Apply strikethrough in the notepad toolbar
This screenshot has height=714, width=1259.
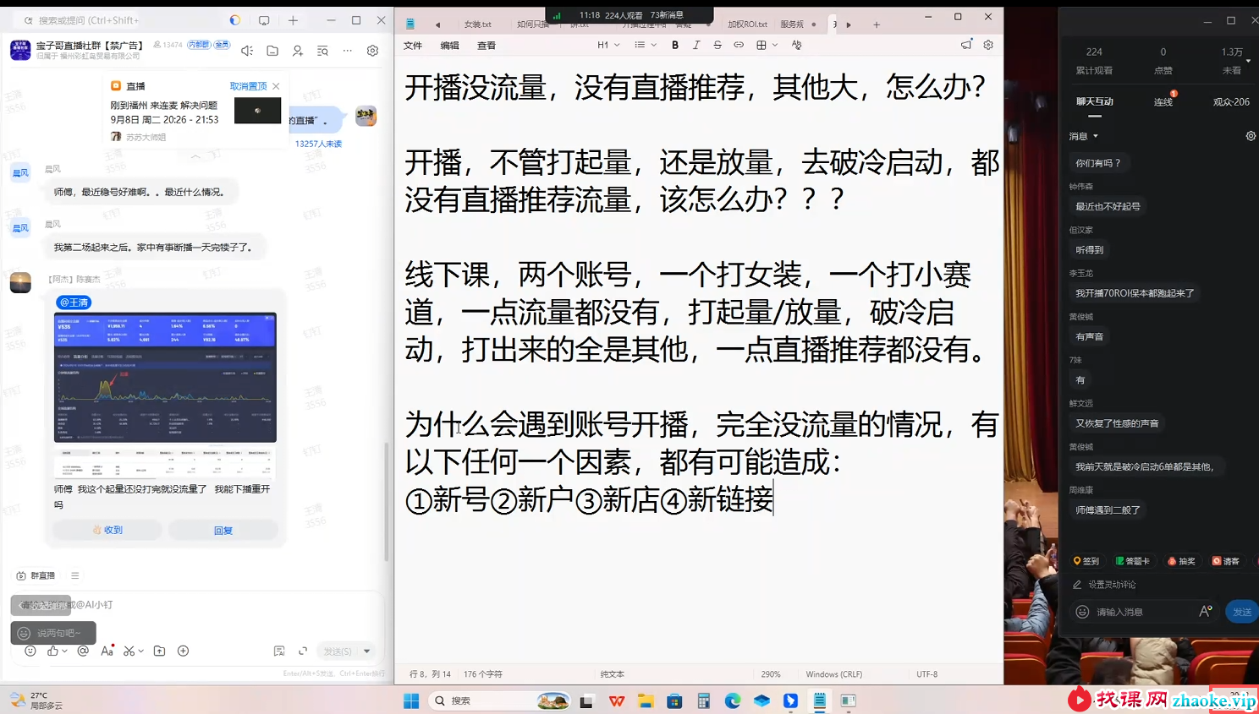pyautogui.click(x=717, y=45)
